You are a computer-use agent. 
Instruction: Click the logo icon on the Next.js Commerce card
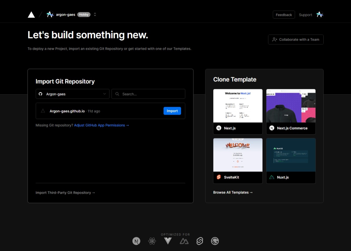click(272, 128)
